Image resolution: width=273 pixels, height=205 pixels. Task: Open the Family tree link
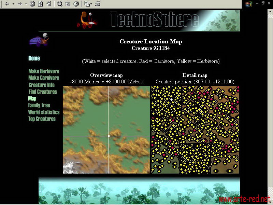coord(39,105)
